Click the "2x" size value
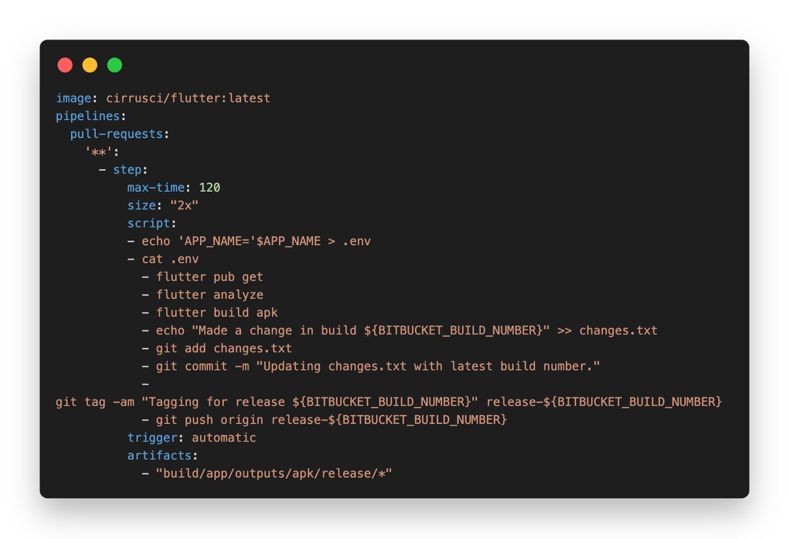 pyautogui.click(x=184, y=206)
